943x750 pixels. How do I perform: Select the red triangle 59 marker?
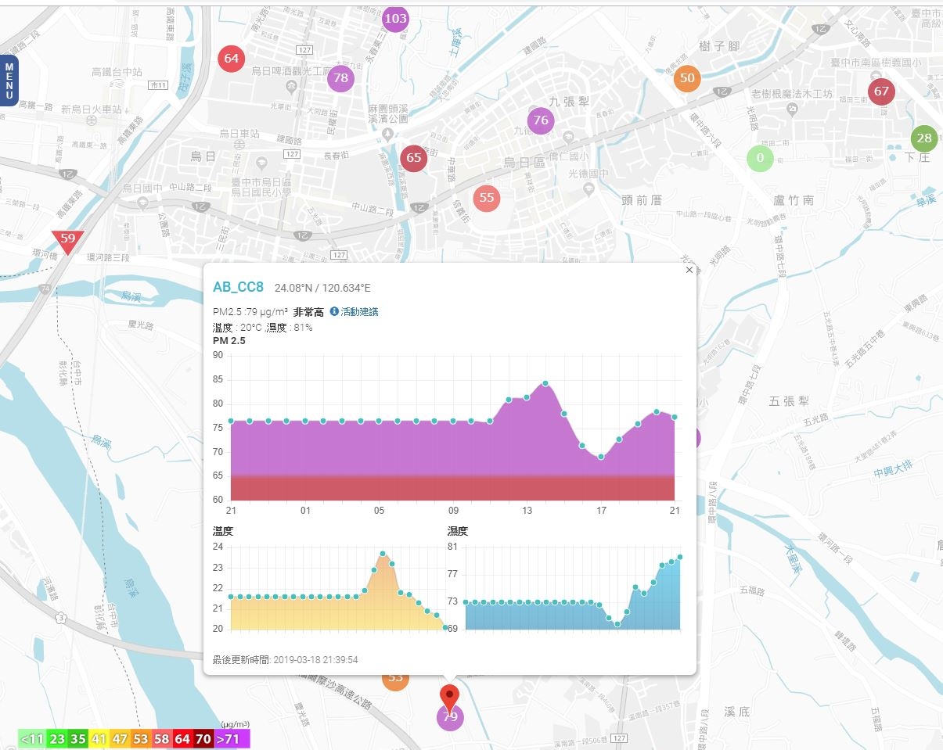click(x=68, y=240)
